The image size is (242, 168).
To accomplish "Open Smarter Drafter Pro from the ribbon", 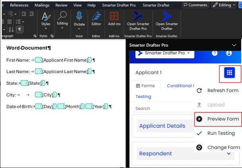I will pos(138,21).
